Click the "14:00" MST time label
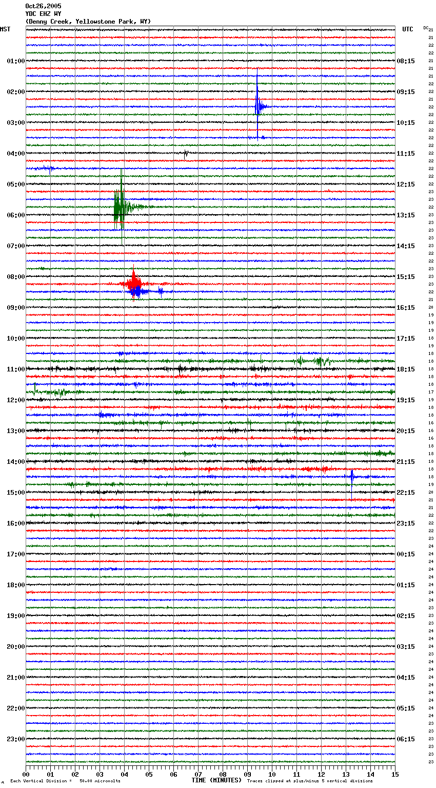 click(x=15, y=462)
